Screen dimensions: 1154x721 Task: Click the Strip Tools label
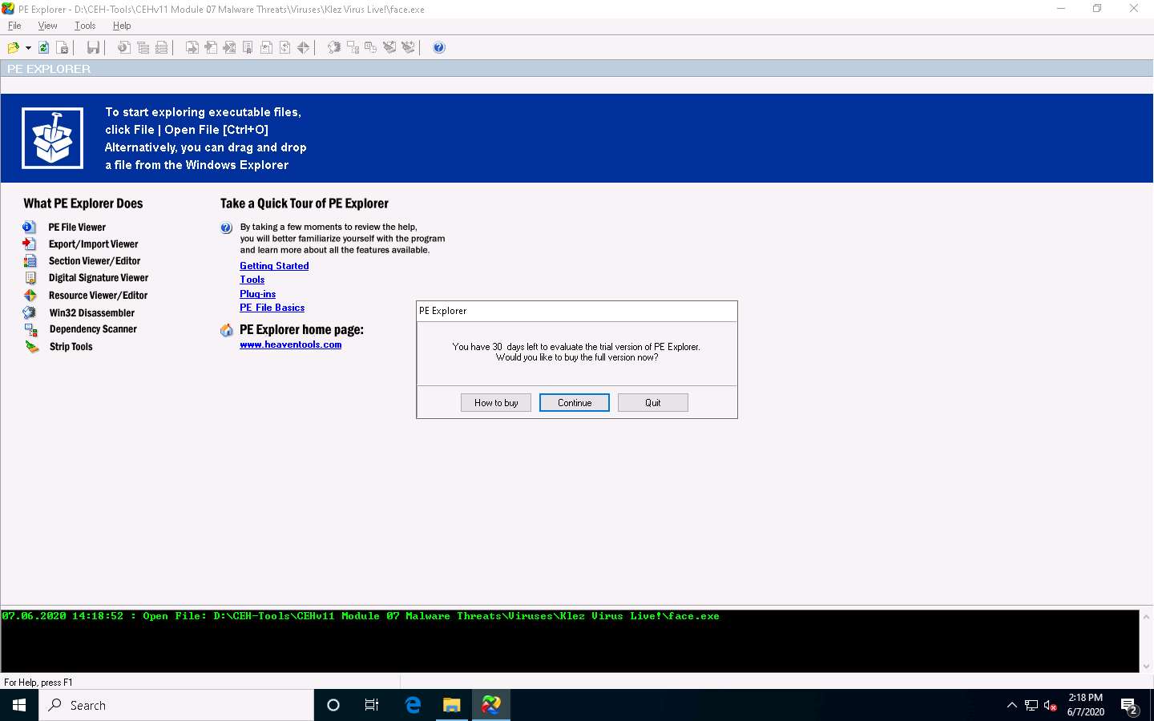(x=71, y=347)
